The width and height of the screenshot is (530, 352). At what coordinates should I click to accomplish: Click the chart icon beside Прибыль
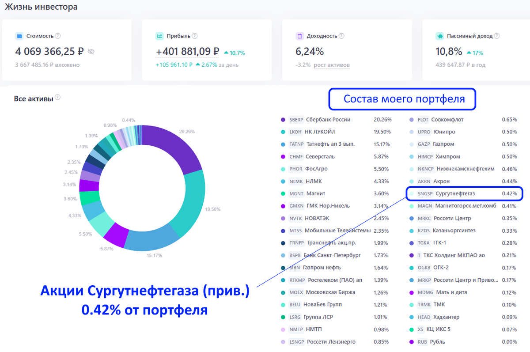tap(159, 36)
